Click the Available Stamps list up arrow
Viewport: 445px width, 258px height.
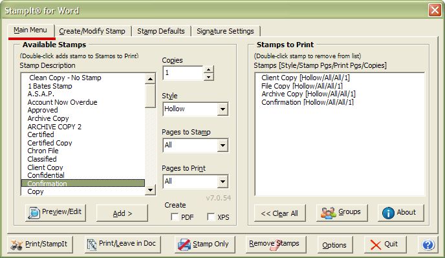click(x=150, y=79)
